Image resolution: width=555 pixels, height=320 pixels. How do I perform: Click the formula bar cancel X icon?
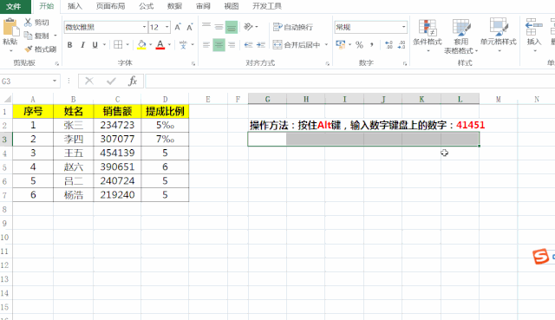(x=89, y=81)
